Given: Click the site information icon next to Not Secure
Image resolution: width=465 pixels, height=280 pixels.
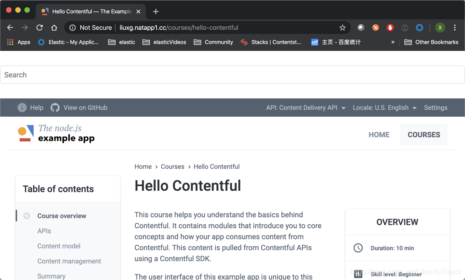Looking at the screenshot, I should (72, 27).
